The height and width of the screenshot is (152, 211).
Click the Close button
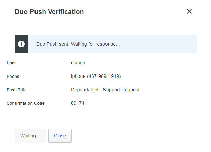60,136
